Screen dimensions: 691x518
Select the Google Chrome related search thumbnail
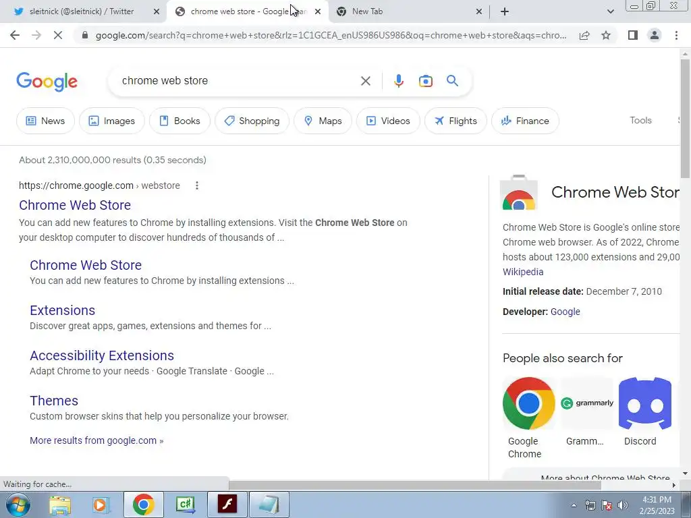point(529,403)
